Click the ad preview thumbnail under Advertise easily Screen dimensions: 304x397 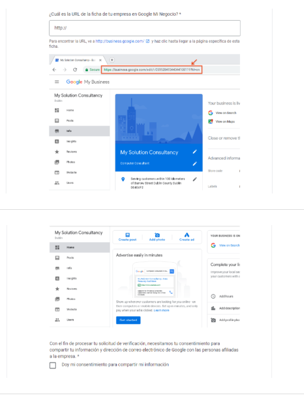pos(155,279)
